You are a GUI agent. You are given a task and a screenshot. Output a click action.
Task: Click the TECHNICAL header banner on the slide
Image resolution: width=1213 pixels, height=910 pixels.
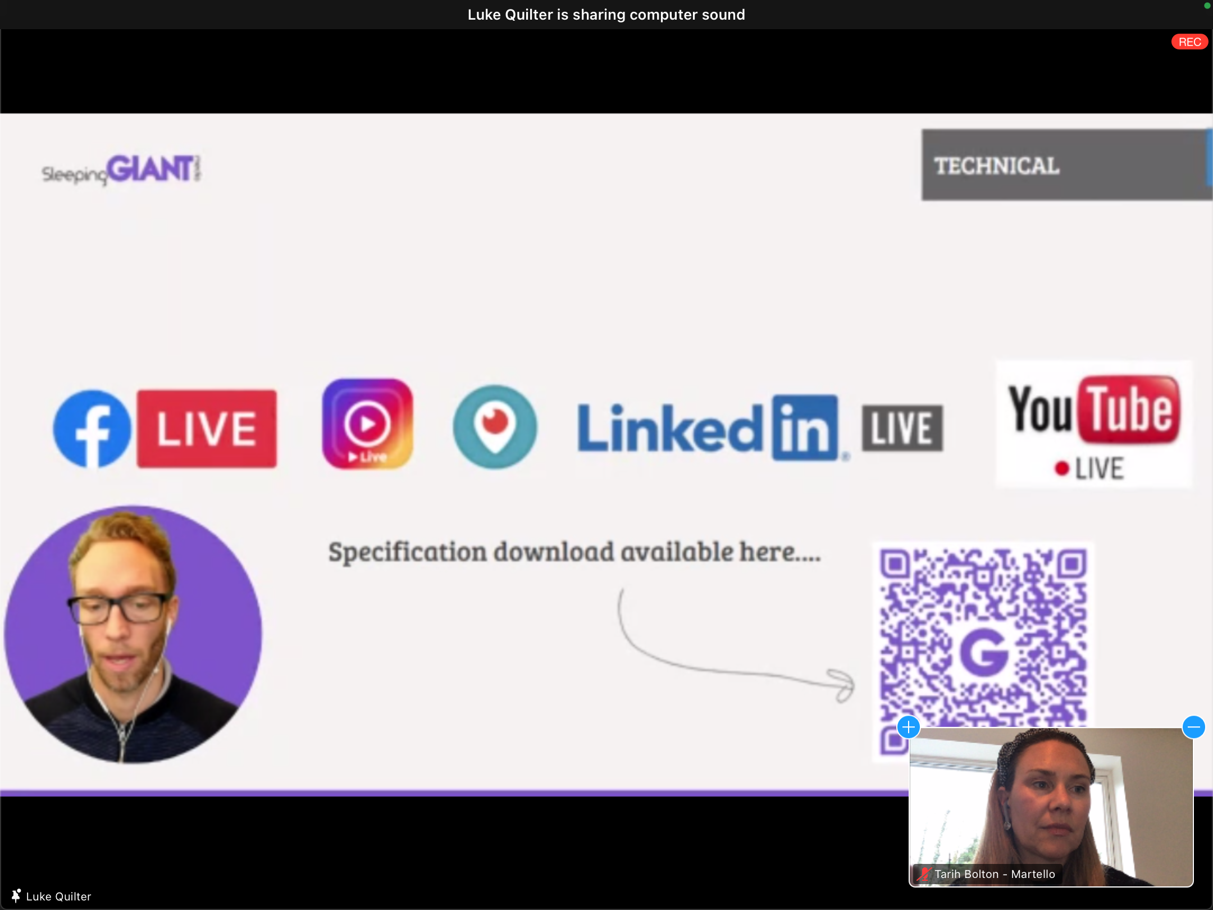tap(1067, 165)
